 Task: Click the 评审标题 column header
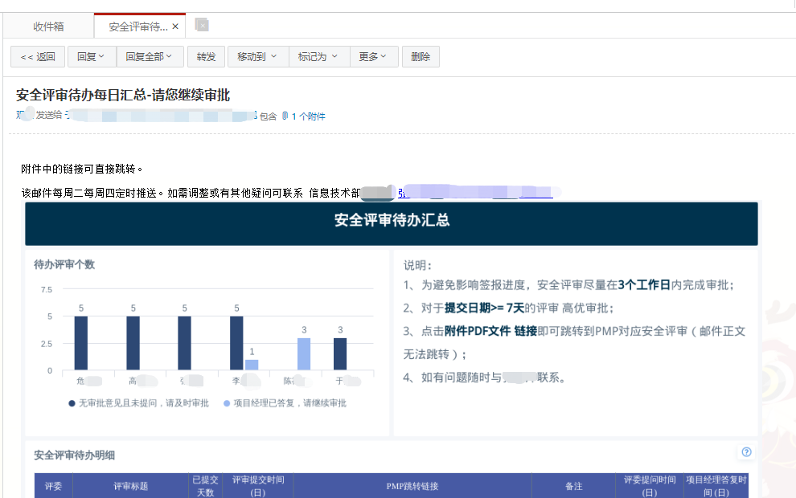click(130, 486)
